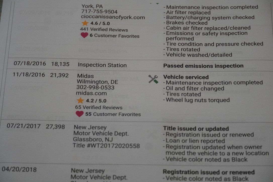Click the orange star beside 4.2 / 5.0
The width and height of the screenshot is (273, 182).
click(80, 101)
